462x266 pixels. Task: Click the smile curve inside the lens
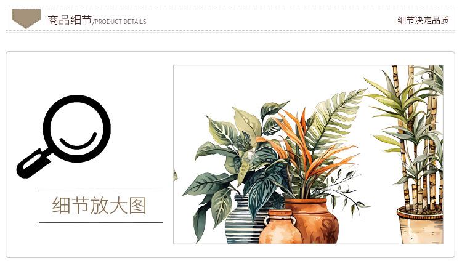(x=78, y=141)
